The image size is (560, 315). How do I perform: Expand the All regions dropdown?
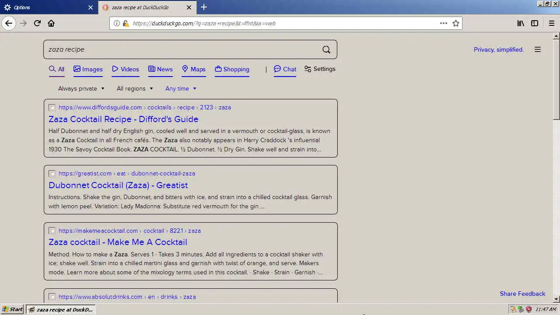click(135, 88)
